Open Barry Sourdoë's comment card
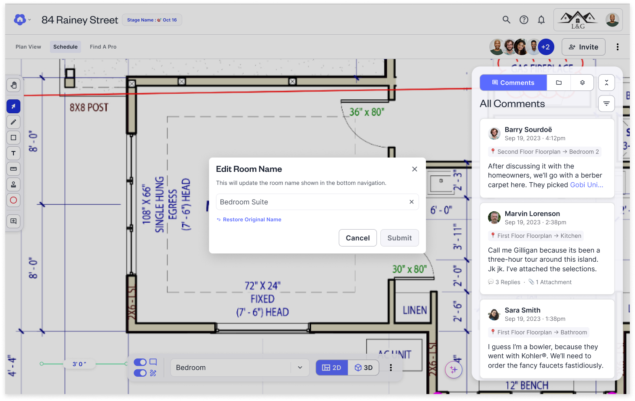 coord(547,158)
